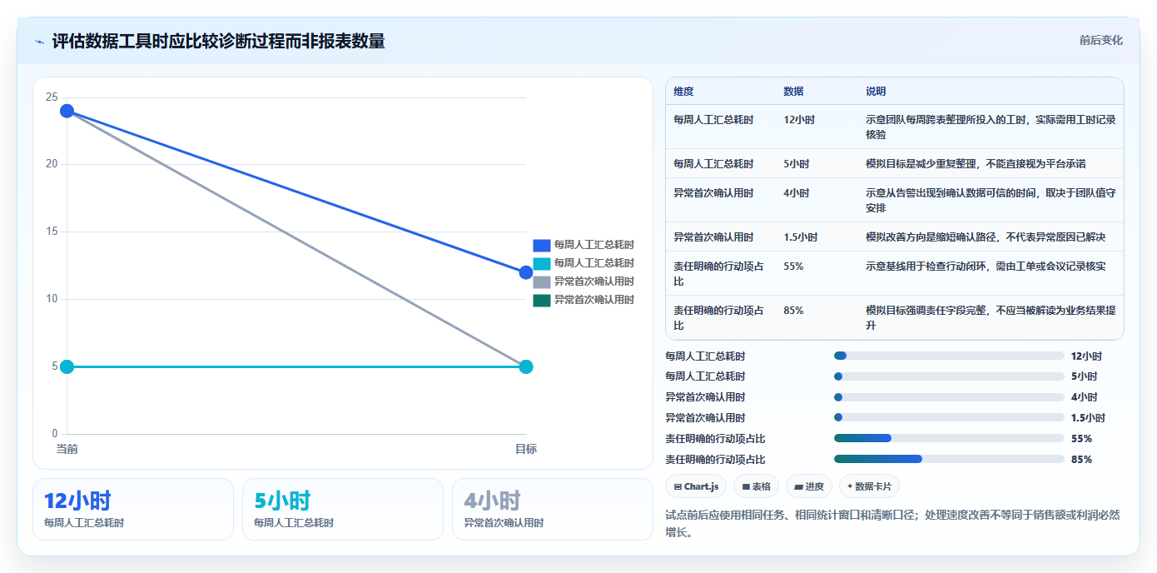Click the progress bar valued 5小时
The height and width of the screenshot is (573, 1157).
click(949, 376)
